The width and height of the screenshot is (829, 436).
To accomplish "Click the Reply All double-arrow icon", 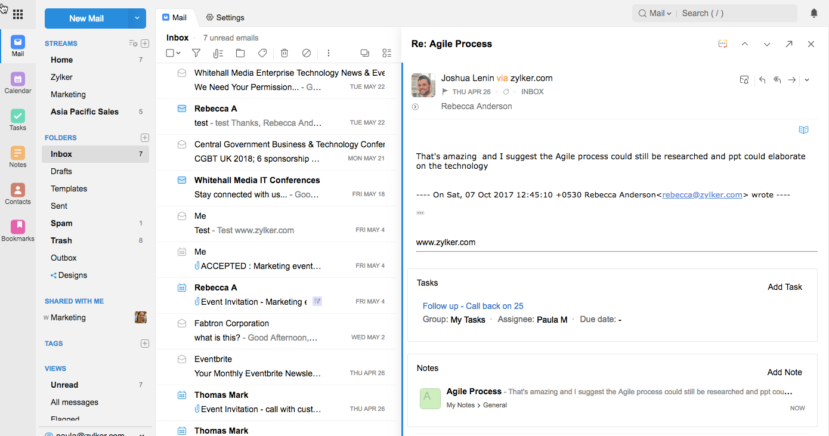I will coord(777,80).
